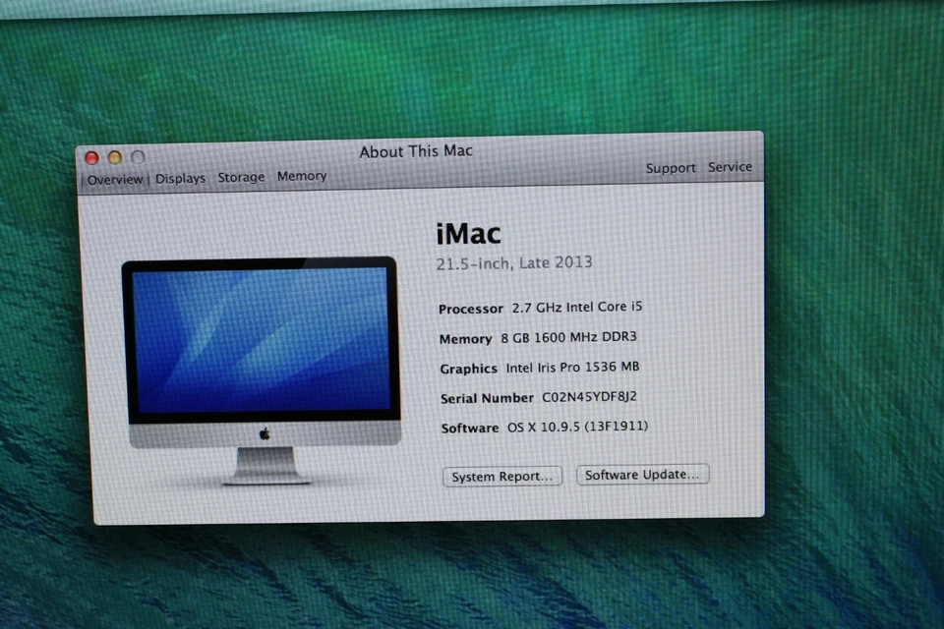Return to the Overview tab
This screenshot has width=944, height=629.
pyautogui.click(x=114, y=180)
